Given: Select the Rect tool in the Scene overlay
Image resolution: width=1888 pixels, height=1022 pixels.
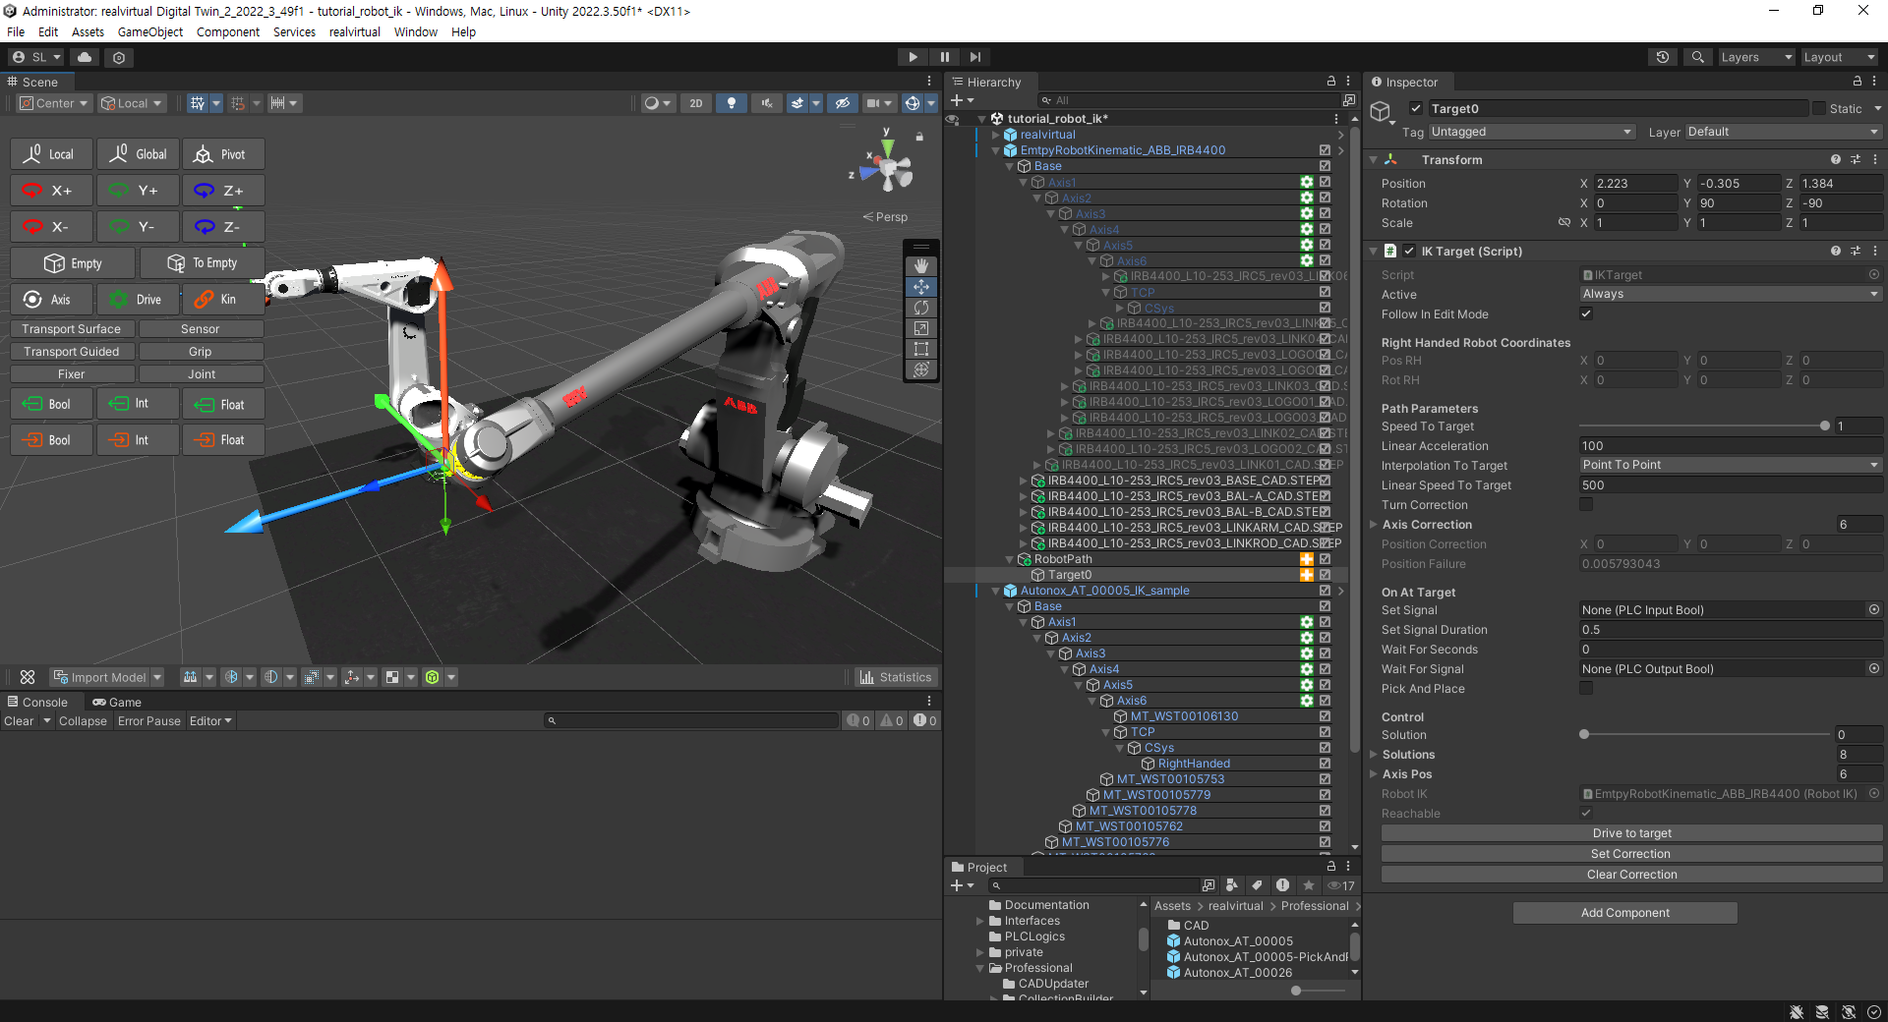Looking at the screenshot, I should [921, 349].
